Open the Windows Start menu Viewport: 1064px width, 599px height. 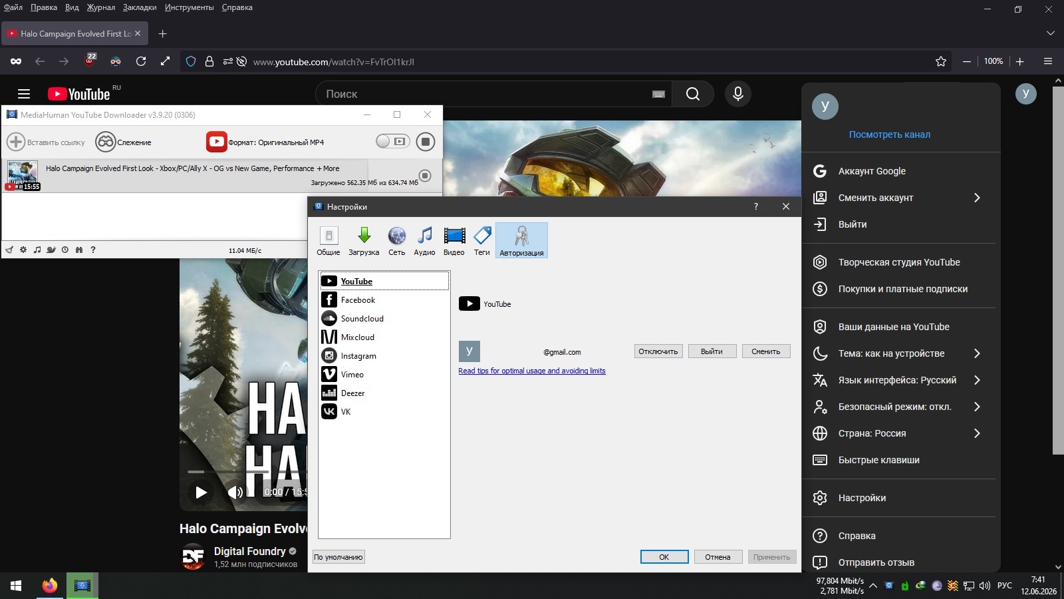point(16,586)
